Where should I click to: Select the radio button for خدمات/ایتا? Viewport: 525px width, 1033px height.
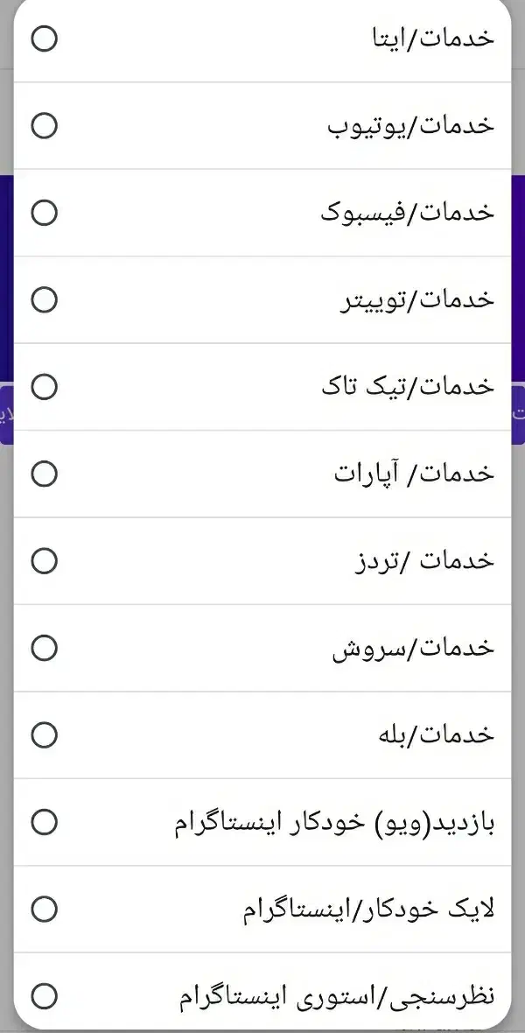click(x=44, y=39)
